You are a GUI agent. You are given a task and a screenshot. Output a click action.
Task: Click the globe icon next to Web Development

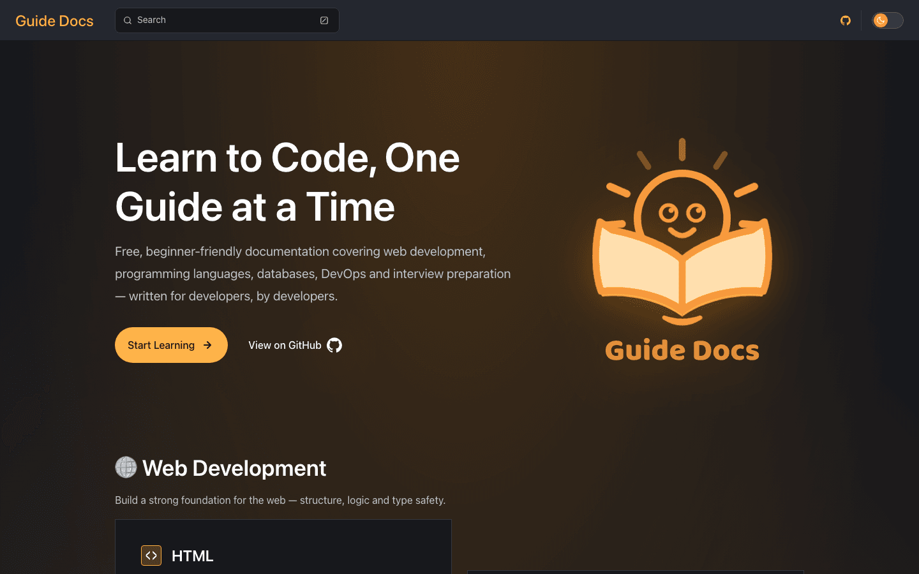[x=126, y=467]
